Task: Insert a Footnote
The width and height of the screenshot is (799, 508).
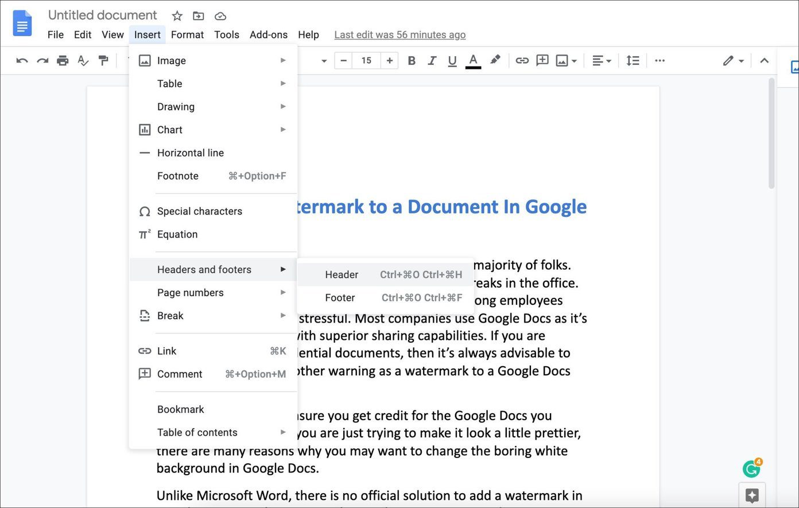Action: click(x=213, y=176)
